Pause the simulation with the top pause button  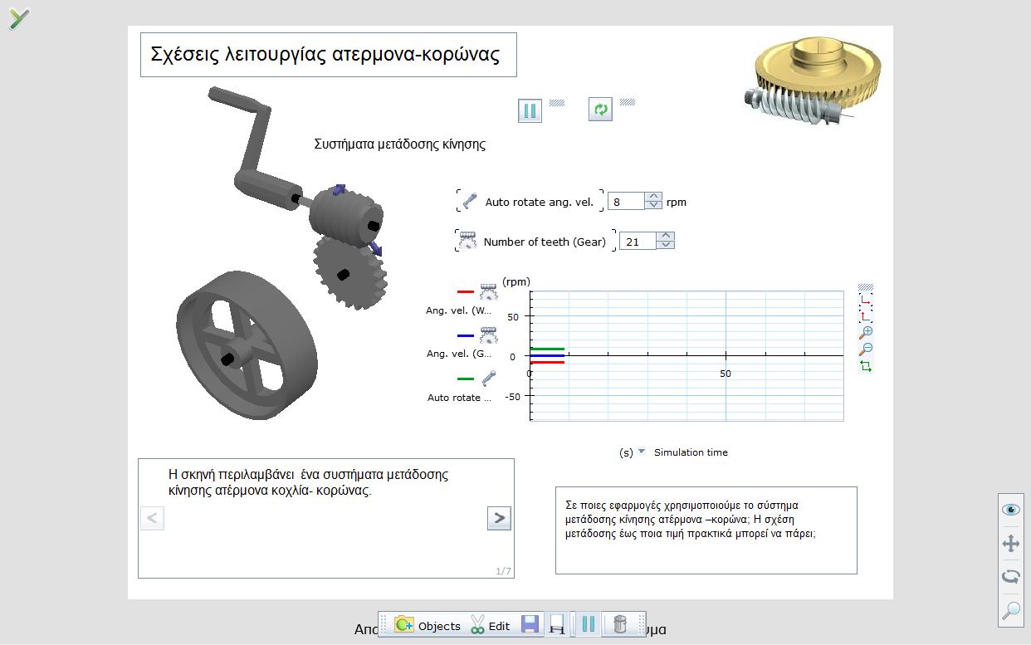click(x=530, y=110)
